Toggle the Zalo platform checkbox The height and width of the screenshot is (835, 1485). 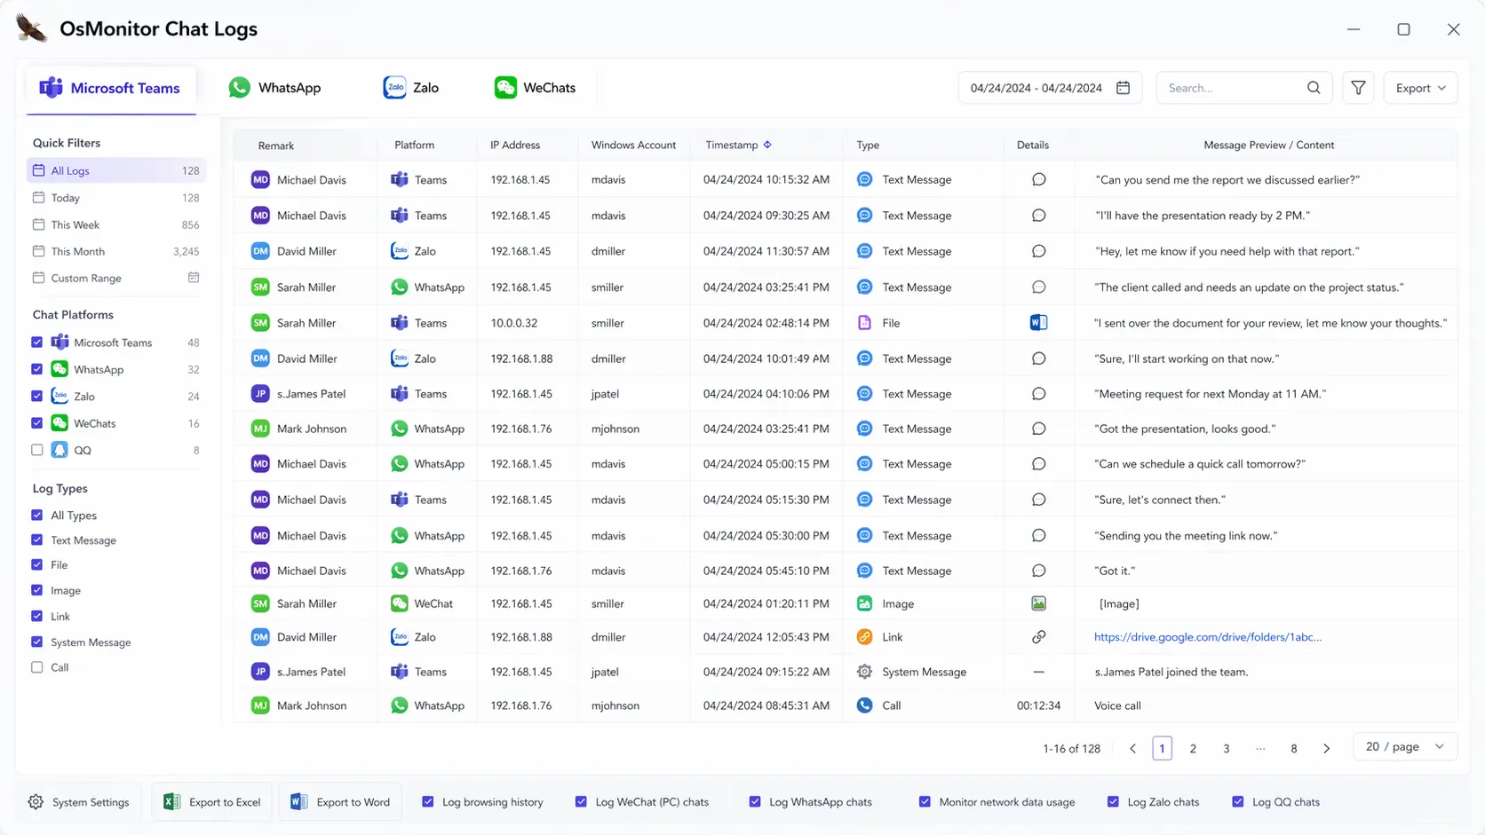37,397
